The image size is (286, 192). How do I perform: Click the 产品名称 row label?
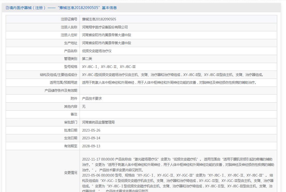tap(71, 51)
